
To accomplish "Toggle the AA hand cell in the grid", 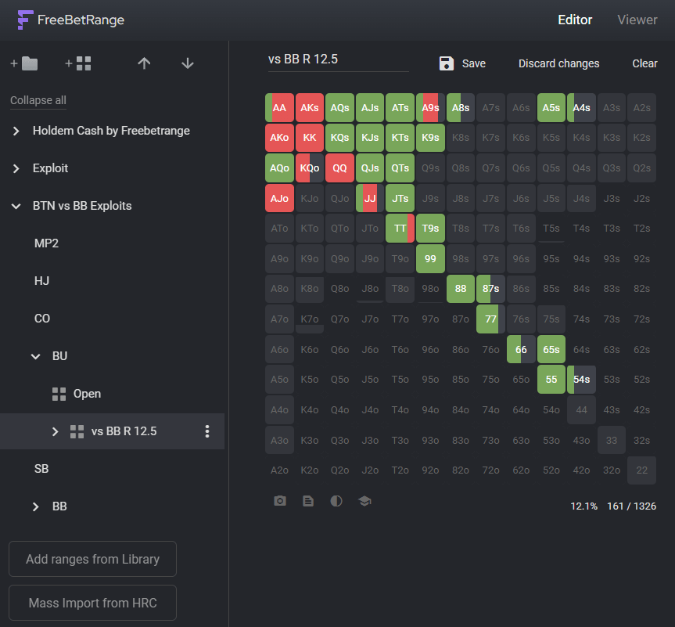I will click(279, 108).
